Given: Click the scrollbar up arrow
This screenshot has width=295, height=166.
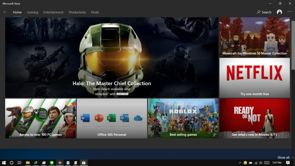Looking at the screenshot, I should point(293,19).
